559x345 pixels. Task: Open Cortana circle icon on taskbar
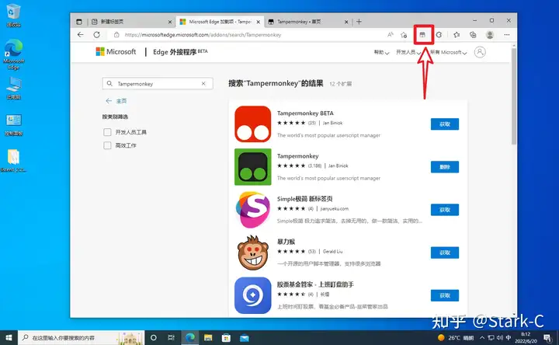pyautogui.click(x=154, y=337)
